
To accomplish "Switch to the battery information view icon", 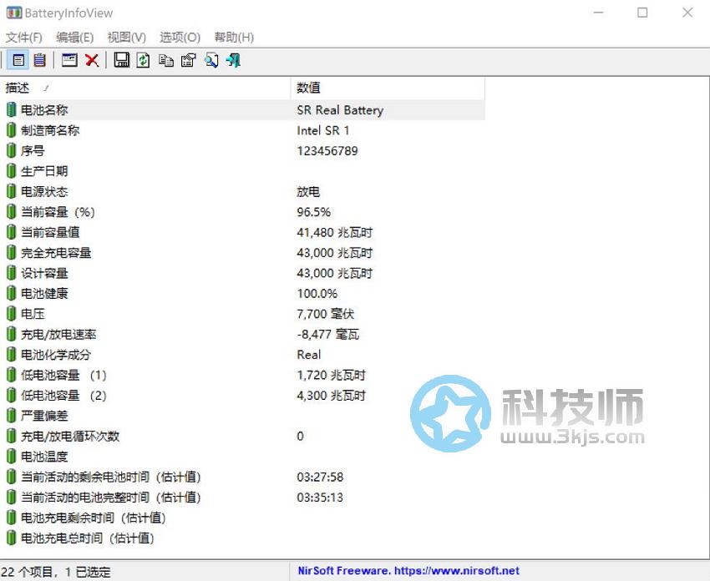I will point(18,60).
